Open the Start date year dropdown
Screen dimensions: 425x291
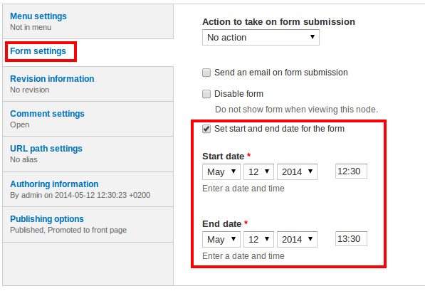pos(297,171)
